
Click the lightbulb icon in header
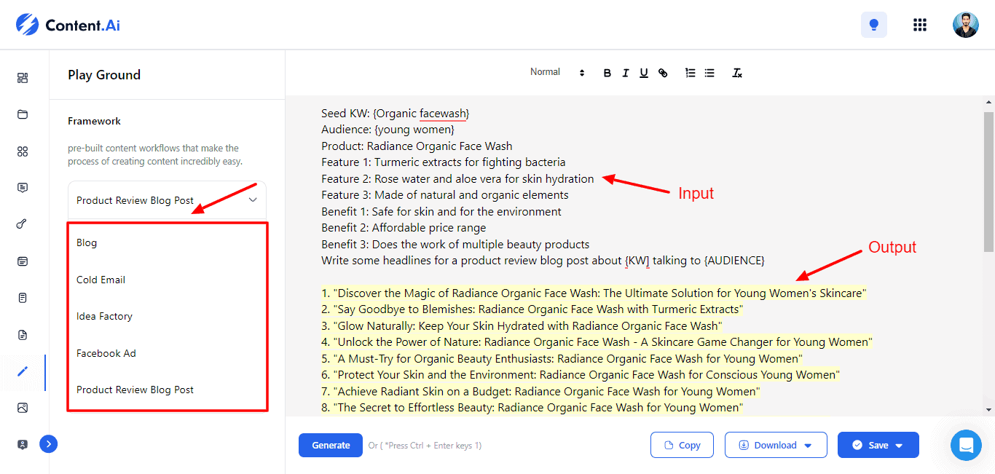[873, 25]
